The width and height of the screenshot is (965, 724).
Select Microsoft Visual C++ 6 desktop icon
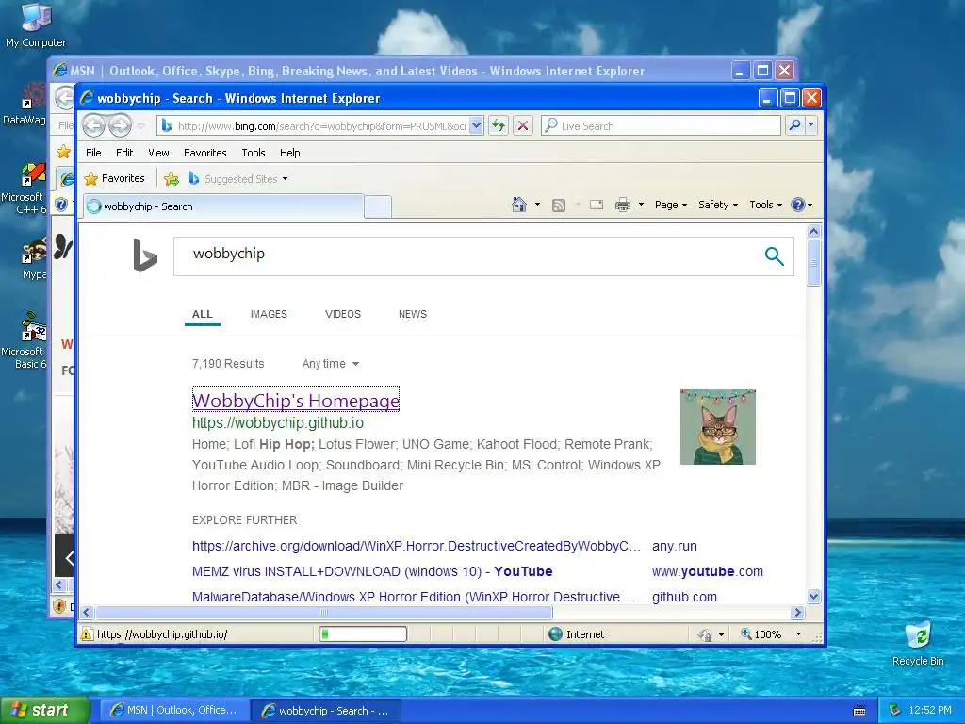24,189
